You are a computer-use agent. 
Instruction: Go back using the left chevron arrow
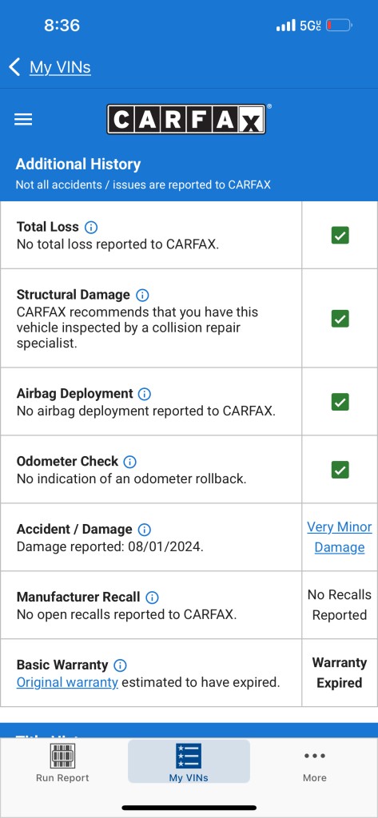14,67
